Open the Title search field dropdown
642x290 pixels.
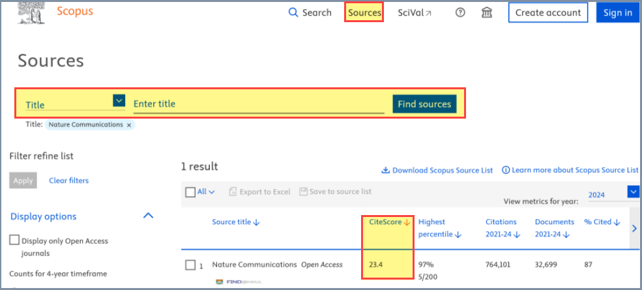pyautogui.click(x=119, y=100)
